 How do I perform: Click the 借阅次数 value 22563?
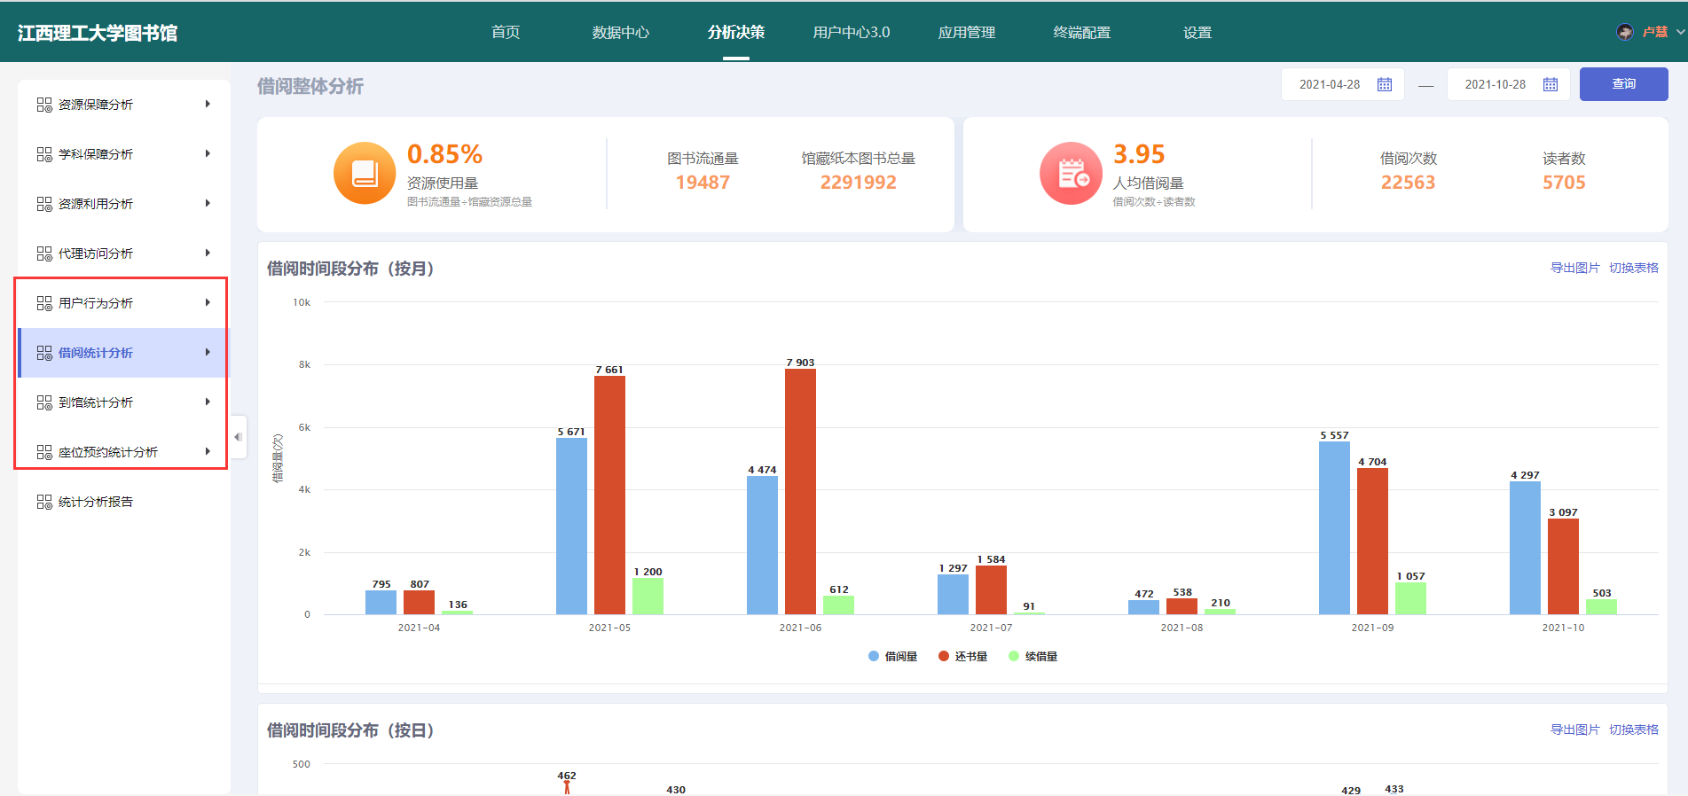pos(1408,183)
